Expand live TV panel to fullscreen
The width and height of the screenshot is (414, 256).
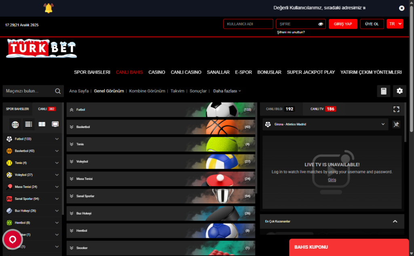[396, 109]
